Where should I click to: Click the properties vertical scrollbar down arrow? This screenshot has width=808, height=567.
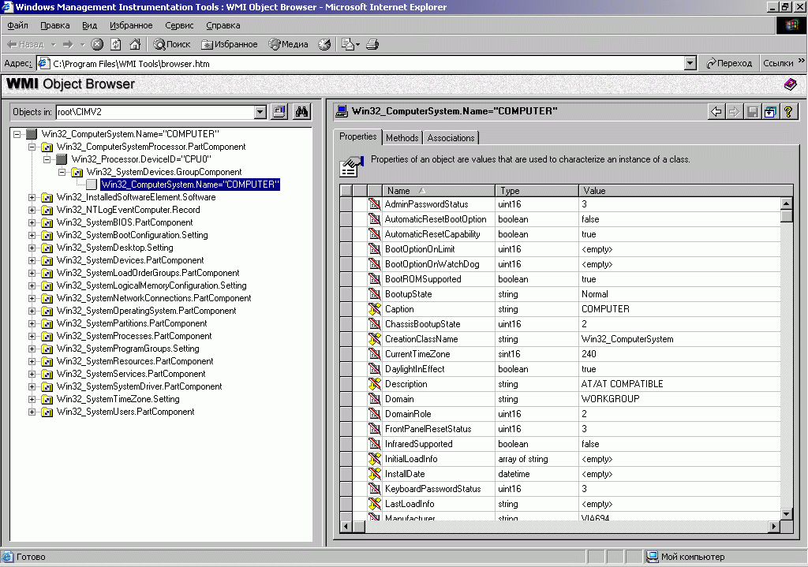pos(787,513)
